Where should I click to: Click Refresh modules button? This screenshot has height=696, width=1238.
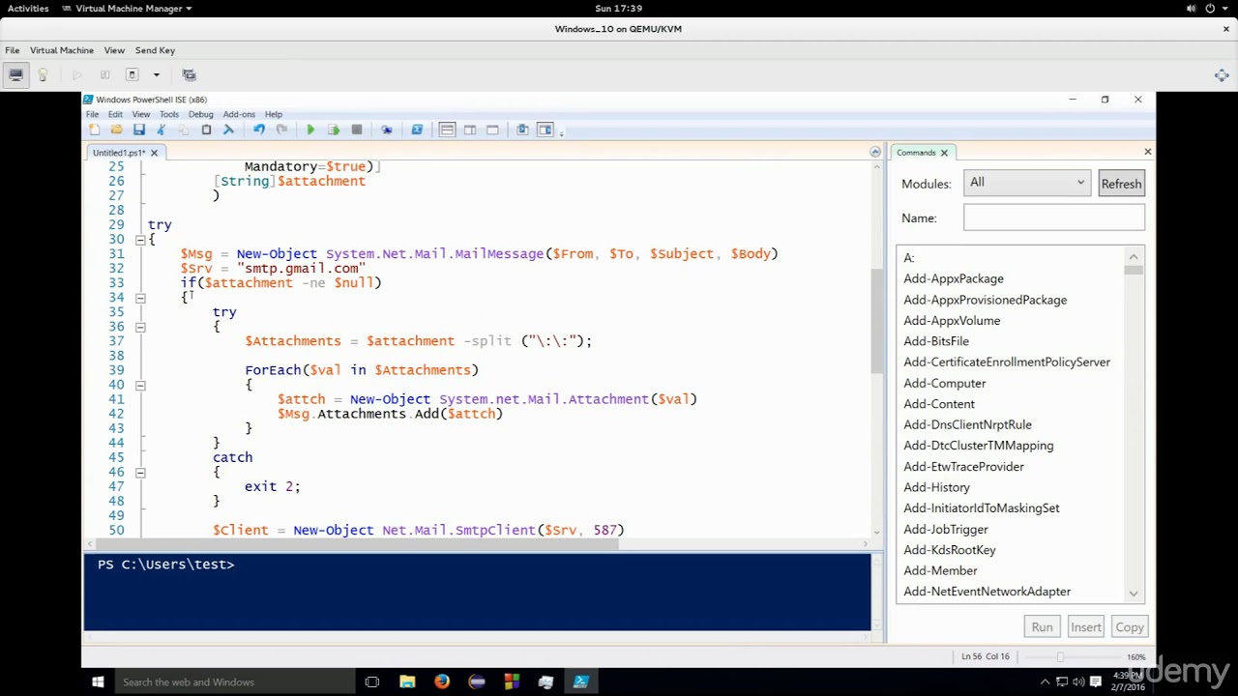point(1121,184)
